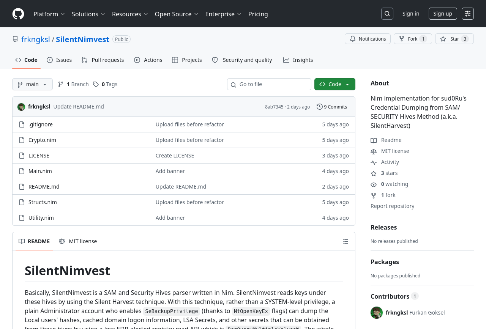The height and width of the screenshot is (329, 486).
Task: Open the search magnifier button
Action: click(387, 14)
